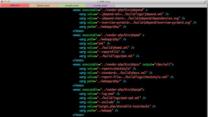
Task: Open the Rakefile (bash) tab
Action: (43, 6)
